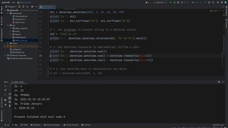
Task: Toggle soft-wrap in the Run console
Action: pos(10,94)
